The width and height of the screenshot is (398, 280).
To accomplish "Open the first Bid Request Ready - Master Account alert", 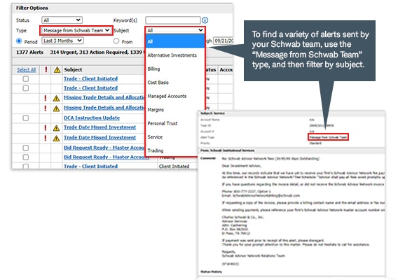I will pyautogui.click(x=104, y=148).
